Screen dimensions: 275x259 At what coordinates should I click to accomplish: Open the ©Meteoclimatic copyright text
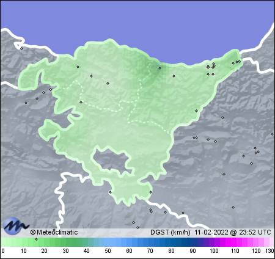(54, 232)
